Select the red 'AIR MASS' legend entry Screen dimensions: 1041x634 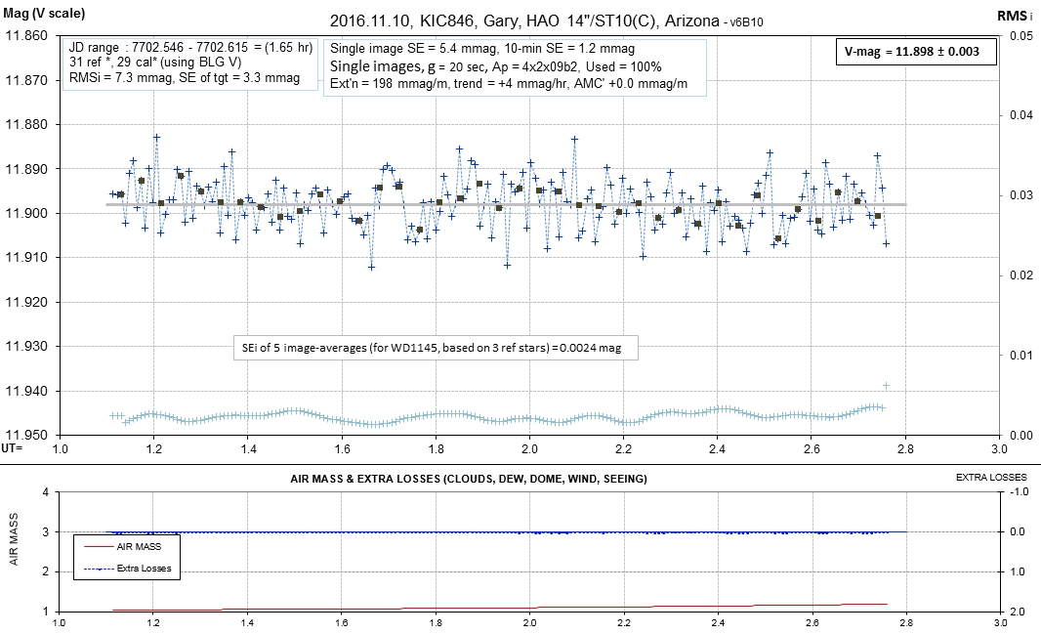[123, 547]
